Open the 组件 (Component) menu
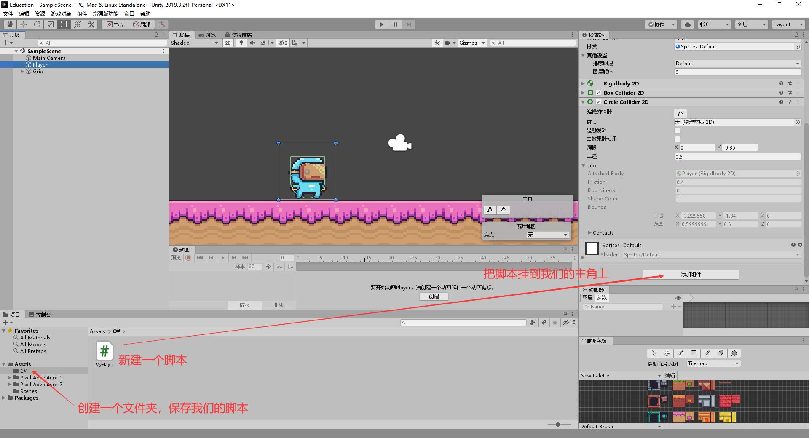This screenshot has height=438, width=809. pyautogui.click(x=82, y=13)
